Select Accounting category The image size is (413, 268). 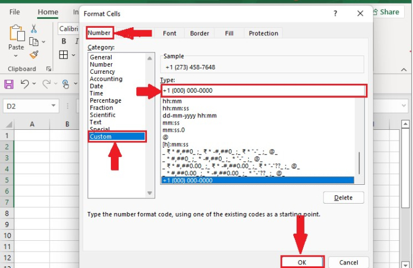pyautogui.click(x=106, y=79)
